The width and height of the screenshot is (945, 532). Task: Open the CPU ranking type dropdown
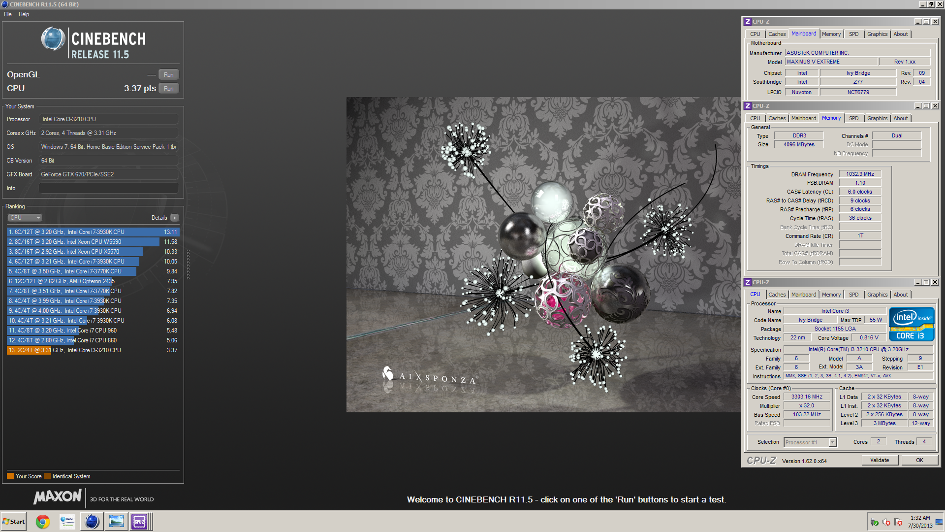[x=25, y=218]
